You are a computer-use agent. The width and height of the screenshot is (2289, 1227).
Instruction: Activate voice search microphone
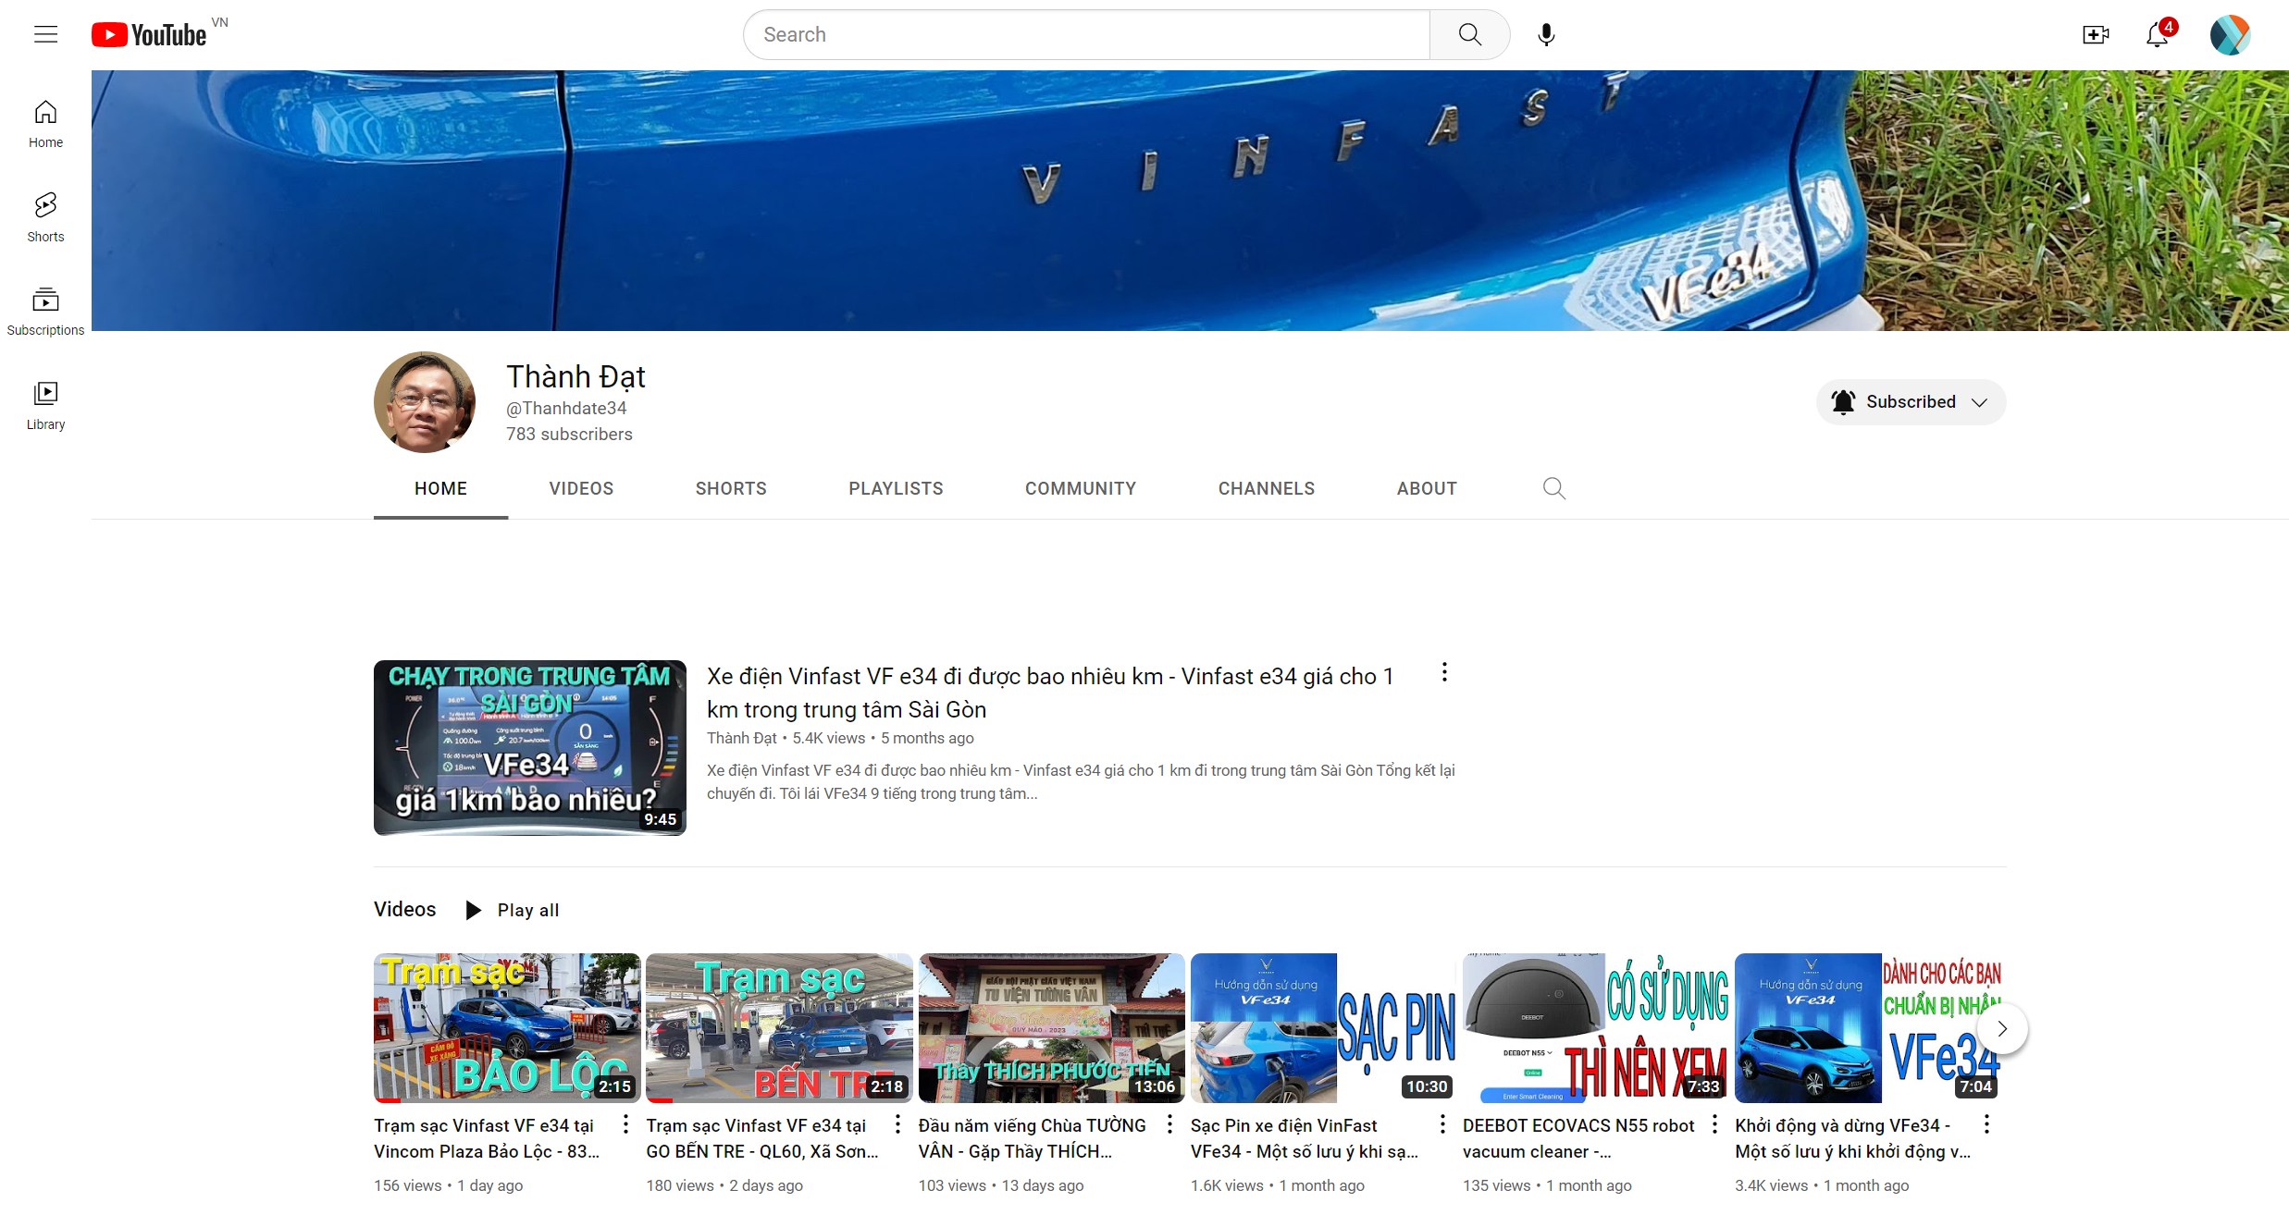pos(1546,35)
